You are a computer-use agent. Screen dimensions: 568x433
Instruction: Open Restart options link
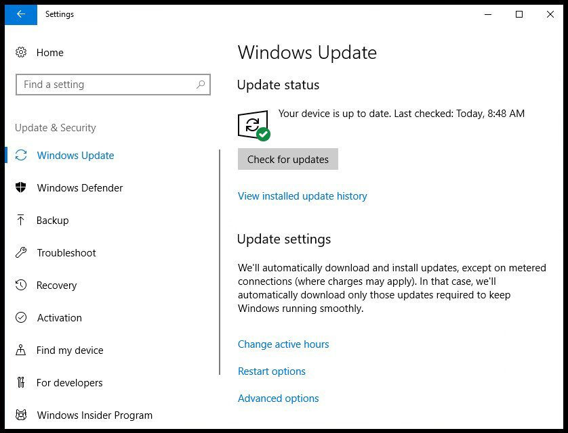coord(272,371)
